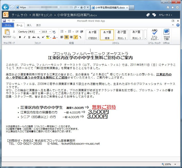Viewport: 182px width, 168px height.
Task: Toggle right-to-left text direction button
Action: 80,37
